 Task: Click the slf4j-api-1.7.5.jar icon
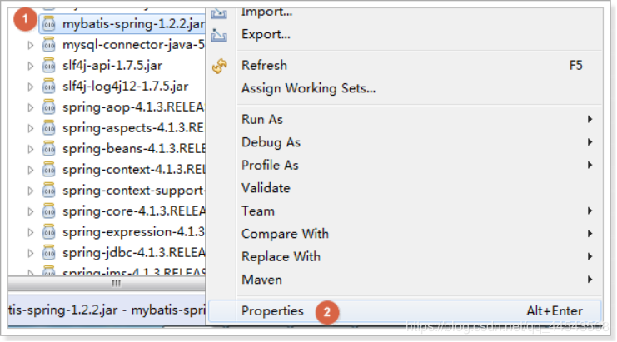click(49, 65)
